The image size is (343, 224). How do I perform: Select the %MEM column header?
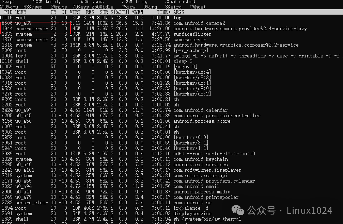click(138, 12)
